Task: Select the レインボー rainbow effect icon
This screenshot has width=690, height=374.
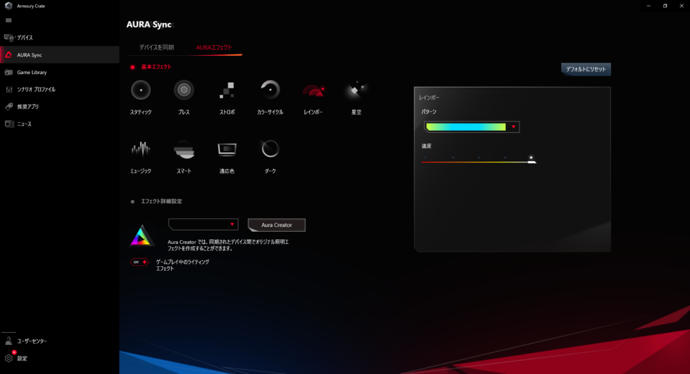Action: click(313, 90)
